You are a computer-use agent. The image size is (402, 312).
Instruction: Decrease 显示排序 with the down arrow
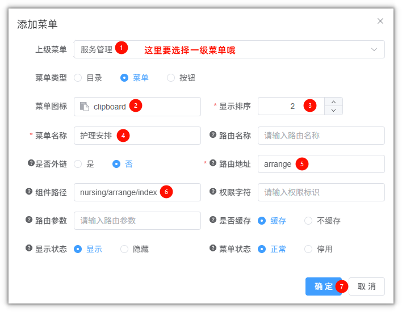(x=333, y=111)
